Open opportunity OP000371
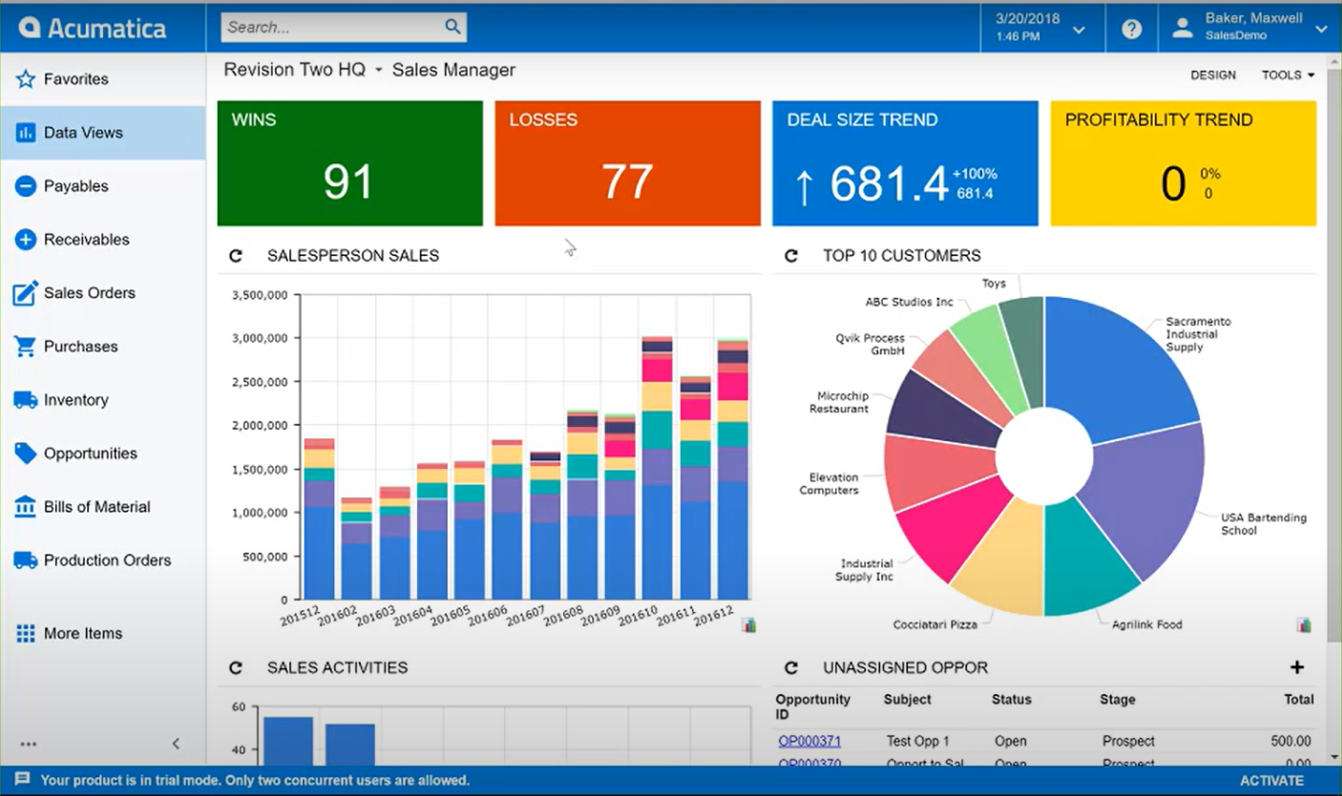This screenshot has width=1342, height=796. 808,740
